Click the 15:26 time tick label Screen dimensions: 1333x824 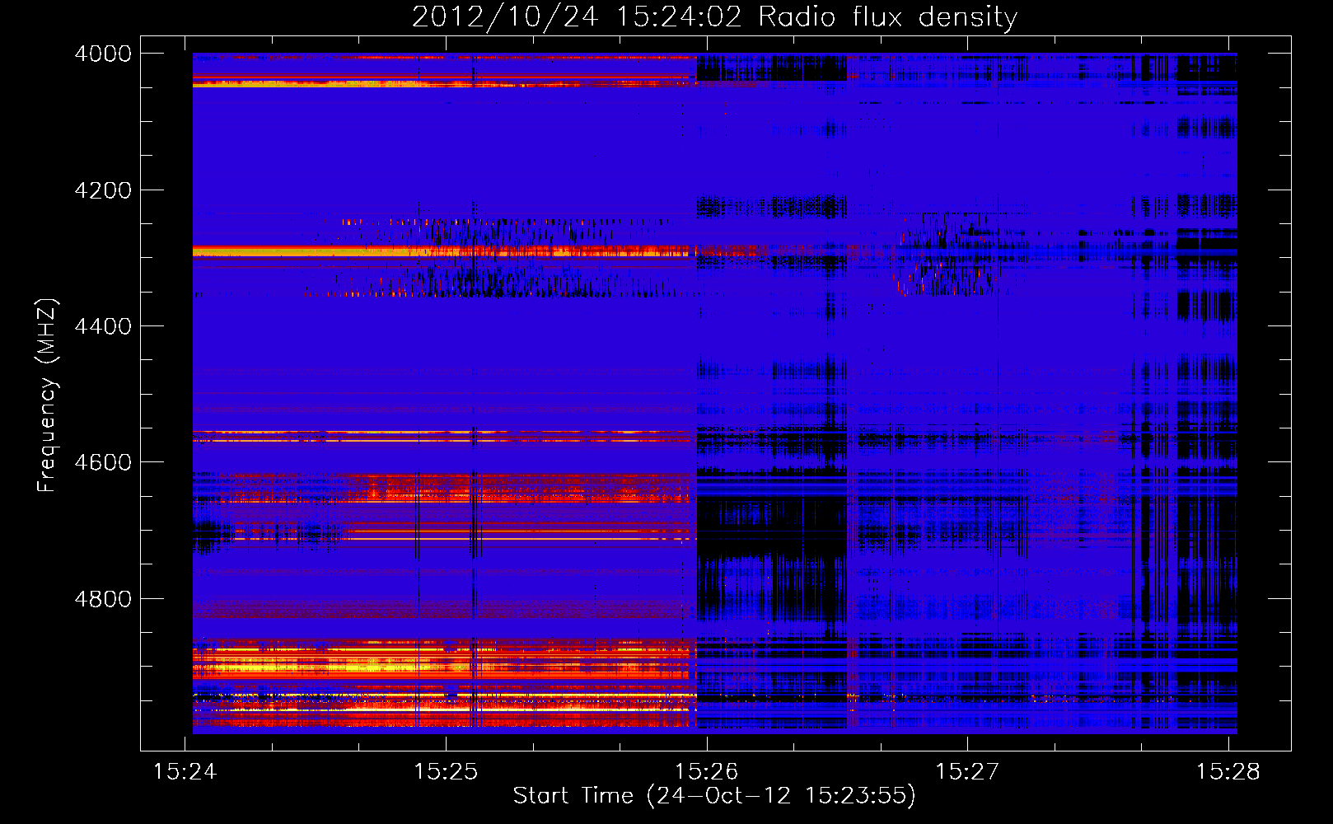coord(707,772)
